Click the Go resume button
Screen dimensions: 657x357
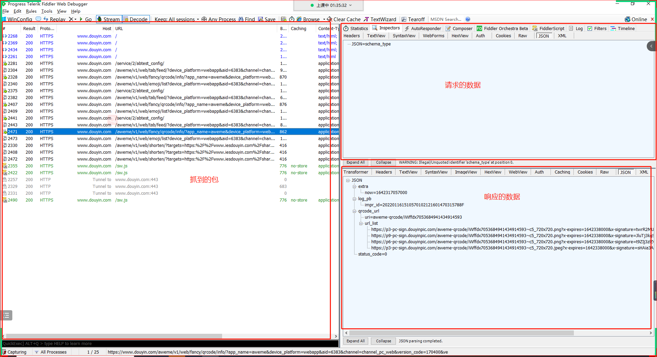(86, 19)
